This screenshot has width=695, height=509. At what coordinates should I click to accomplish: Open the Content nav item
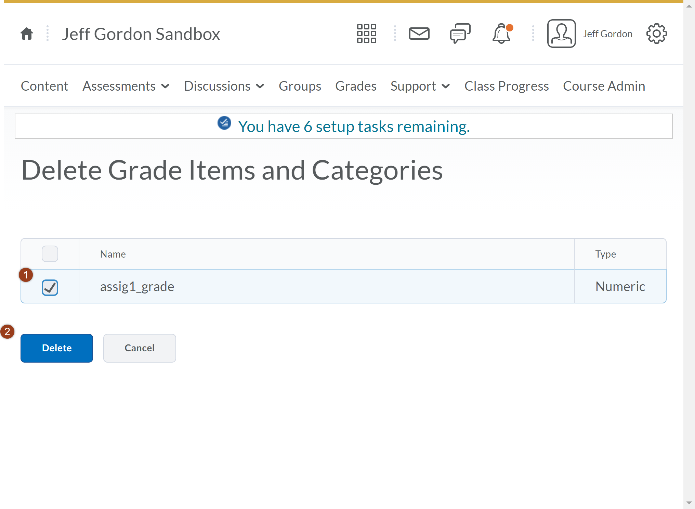[x=44, y=86]
